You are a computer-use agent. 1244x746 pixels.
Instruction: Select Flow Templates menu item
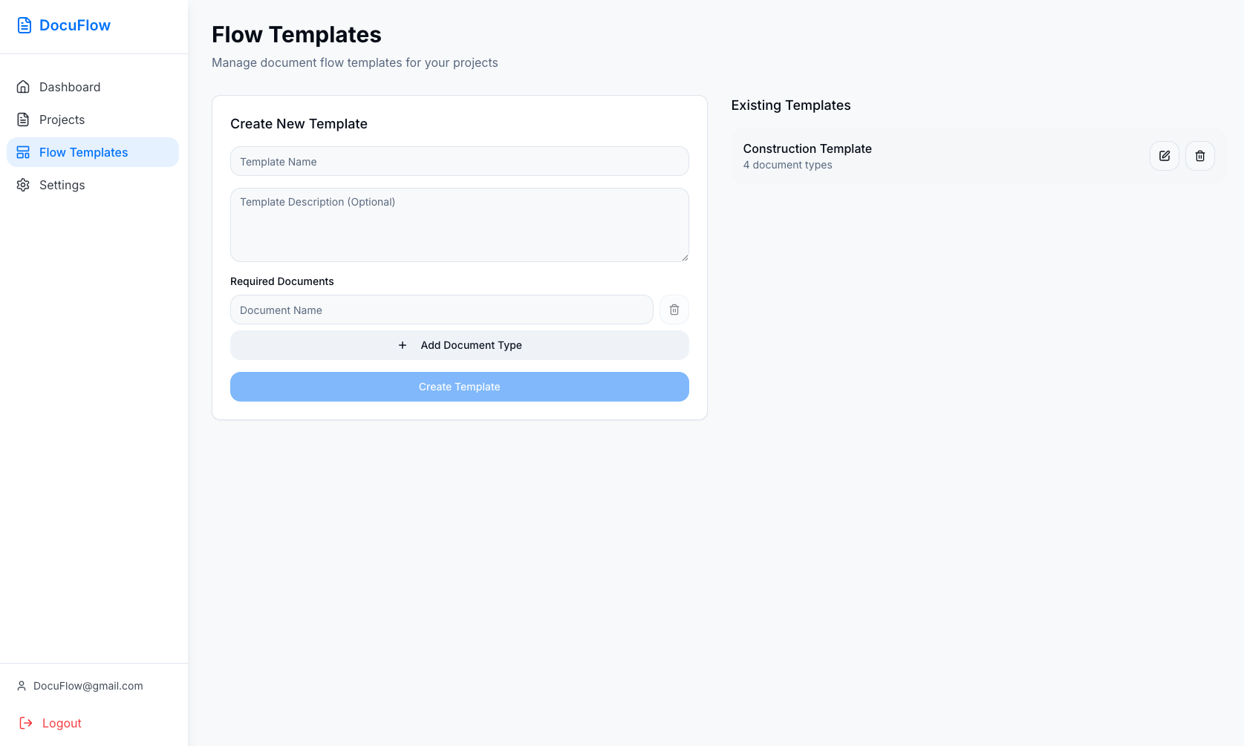click(x=83, y=152)
